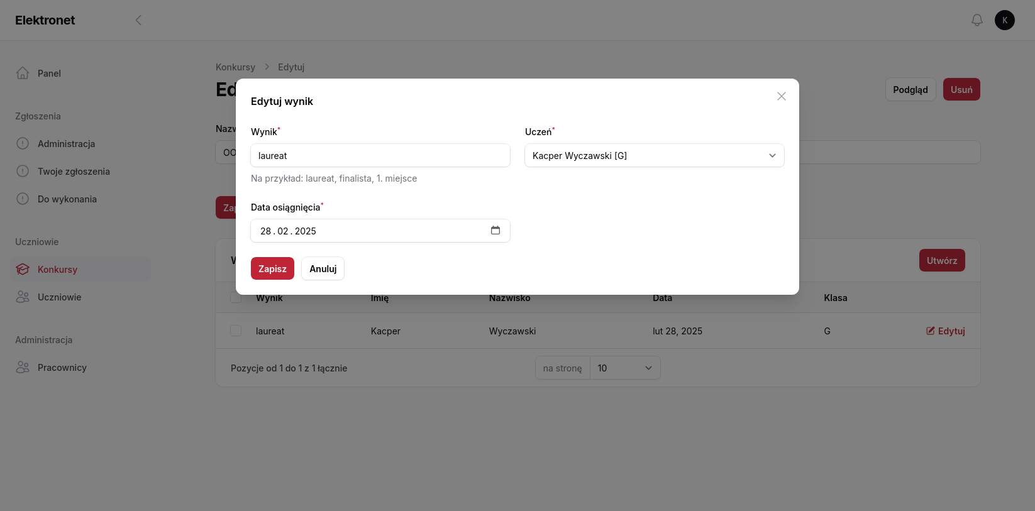Viewport: 1035px width, 511px height.
Task: Click the notification bell icon
Action: 977,20
